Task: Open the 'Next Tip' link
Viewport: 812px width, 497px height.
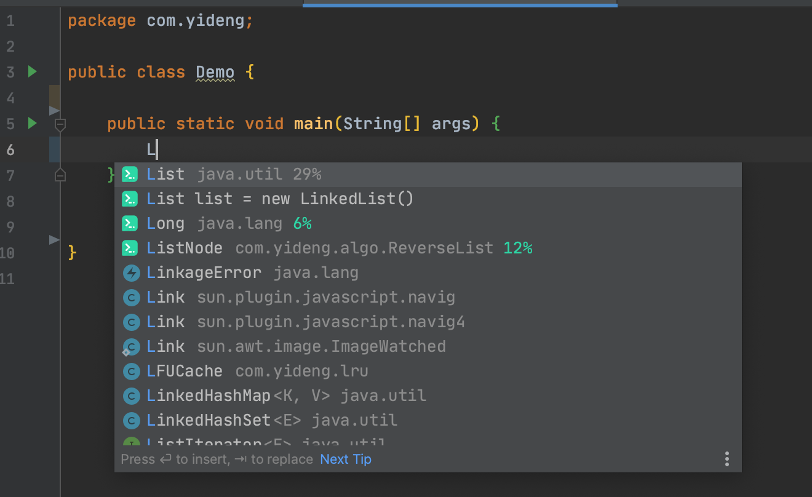Action: click(345, 459)
